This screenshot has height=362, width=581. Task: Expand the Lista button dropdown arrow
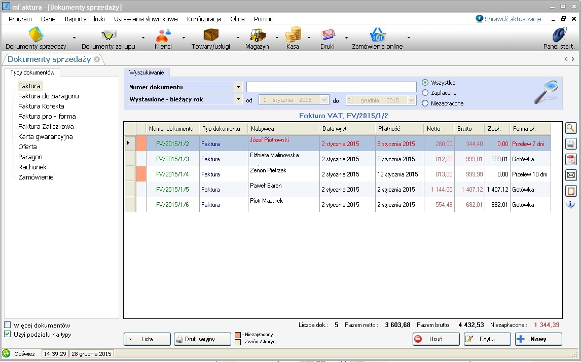click(x=131, y=339)
